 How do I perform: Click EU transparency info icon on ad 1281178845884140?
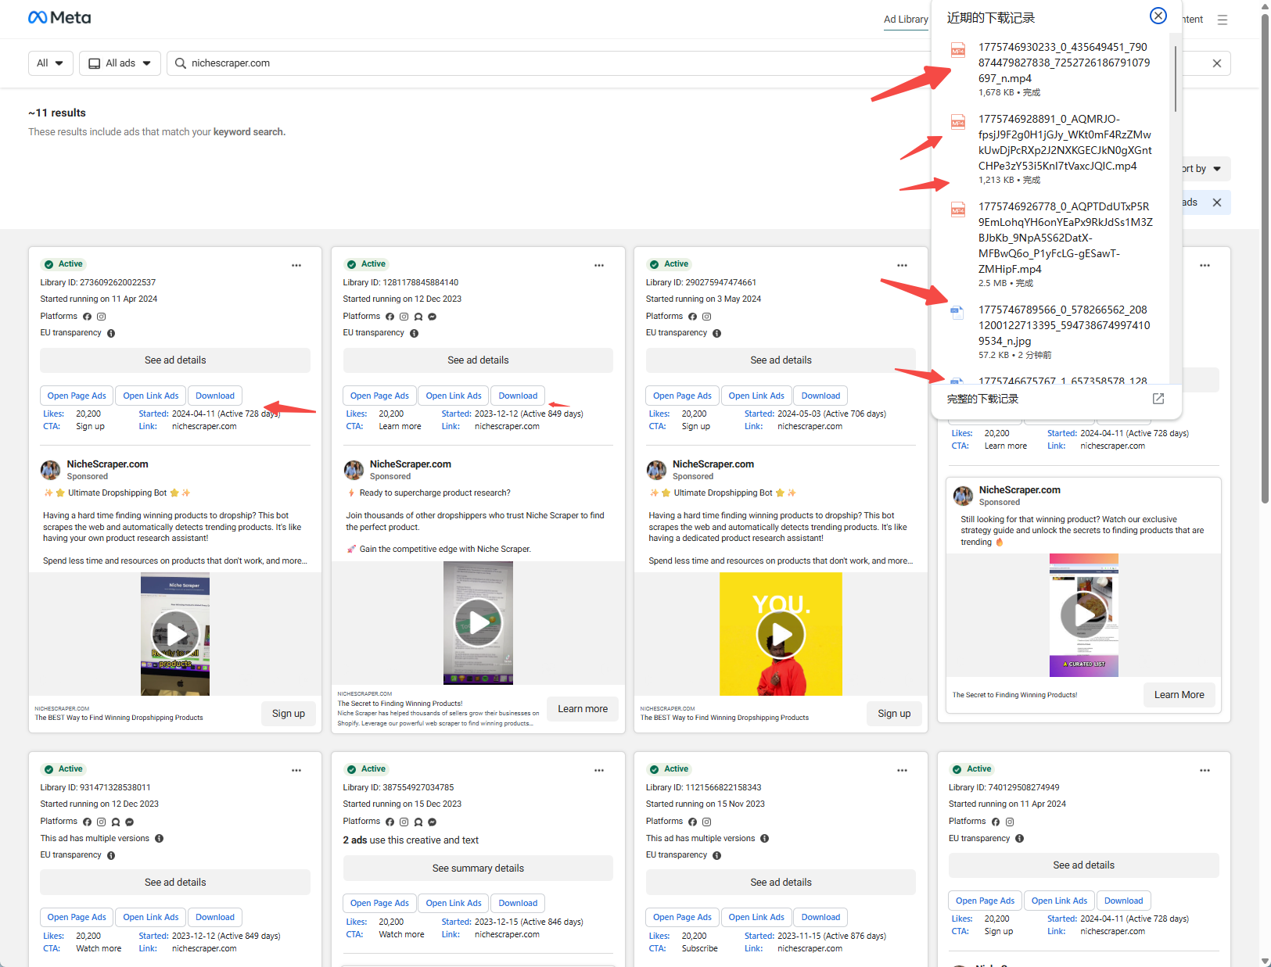[414, 333]
